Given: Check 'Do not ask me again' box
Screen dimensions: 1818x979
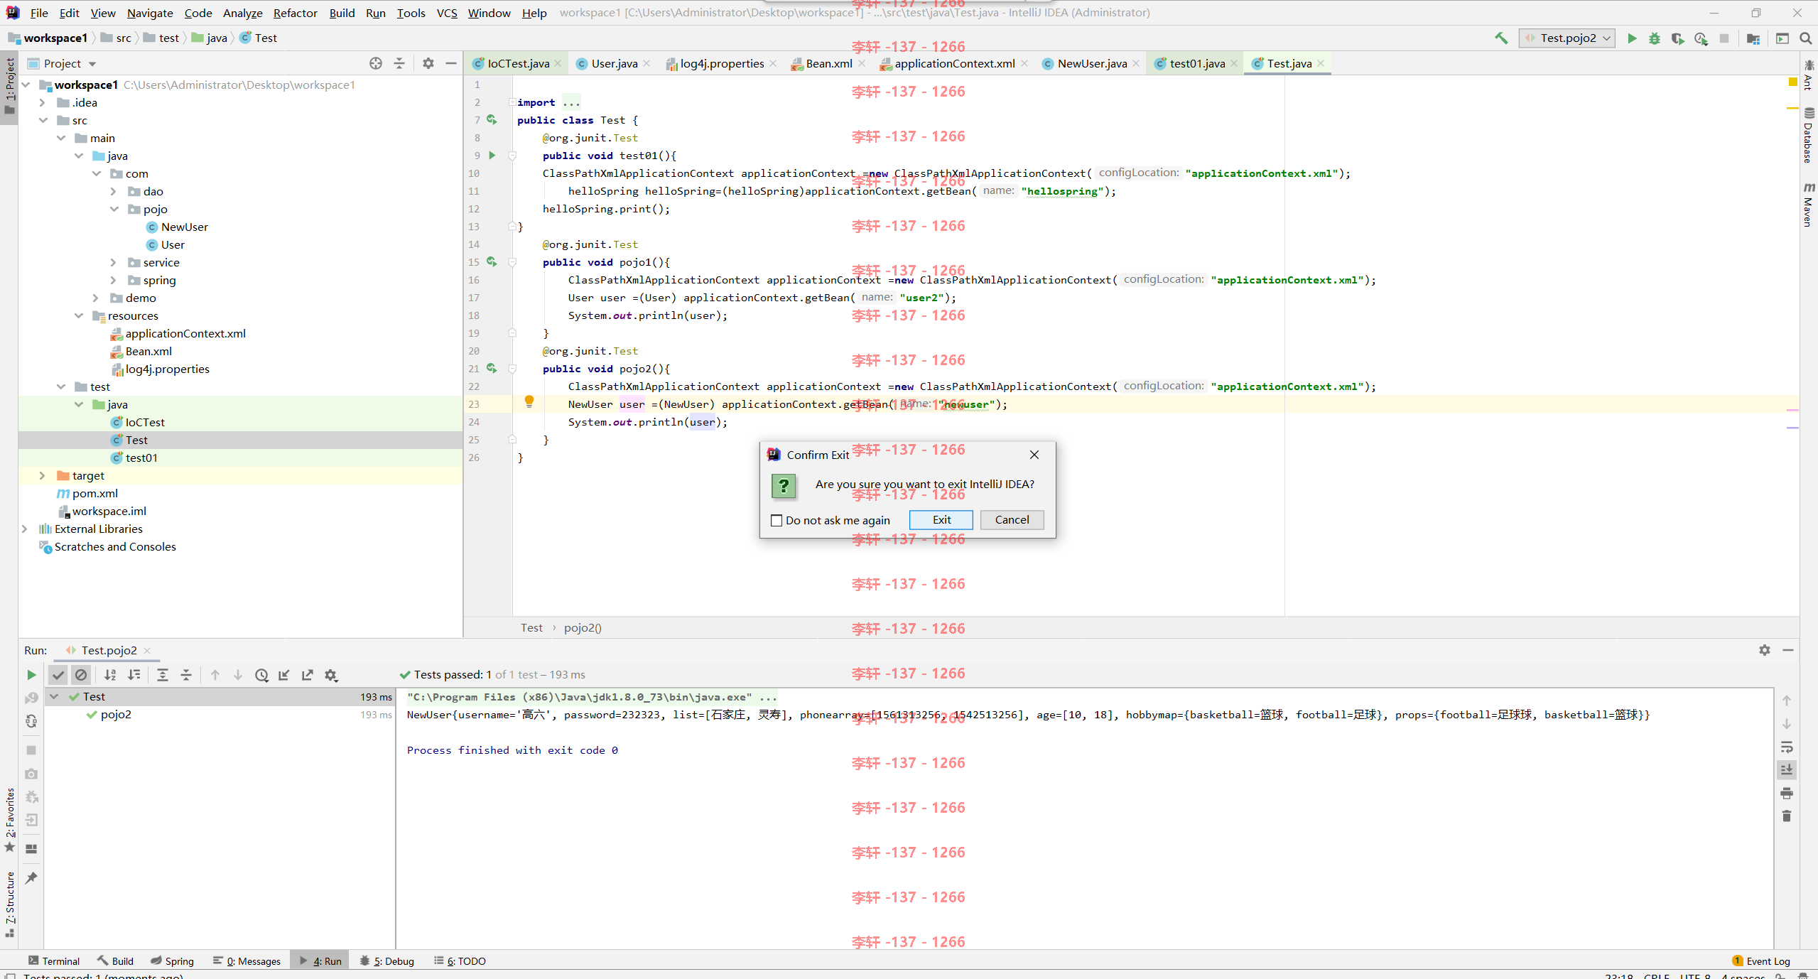Looking at the screenshot, I should pos(777,521).
